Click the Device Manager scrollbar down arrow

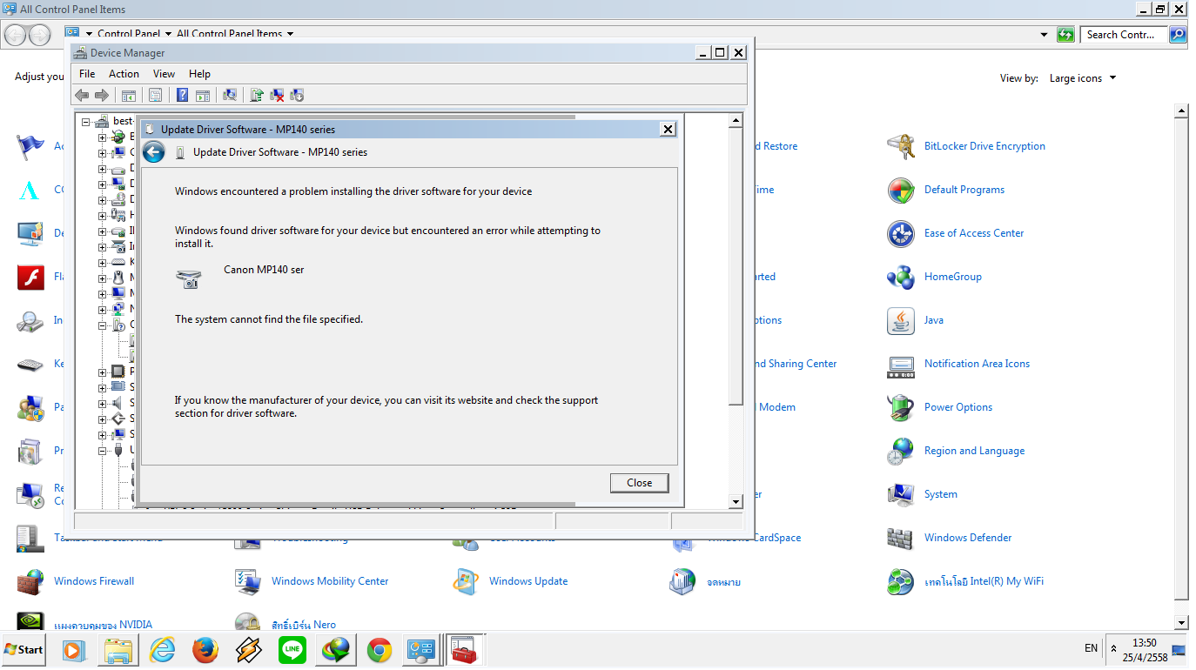[736, 502]
